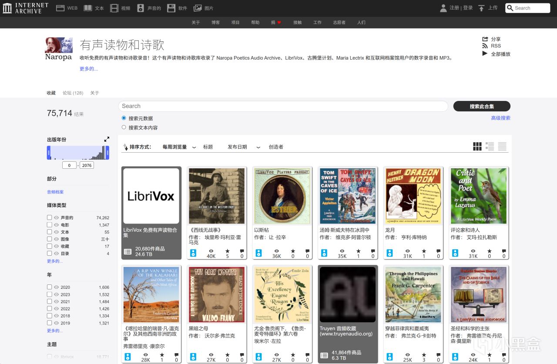
Task: Click the collection search input field
Action: click(x=283, y=106)
